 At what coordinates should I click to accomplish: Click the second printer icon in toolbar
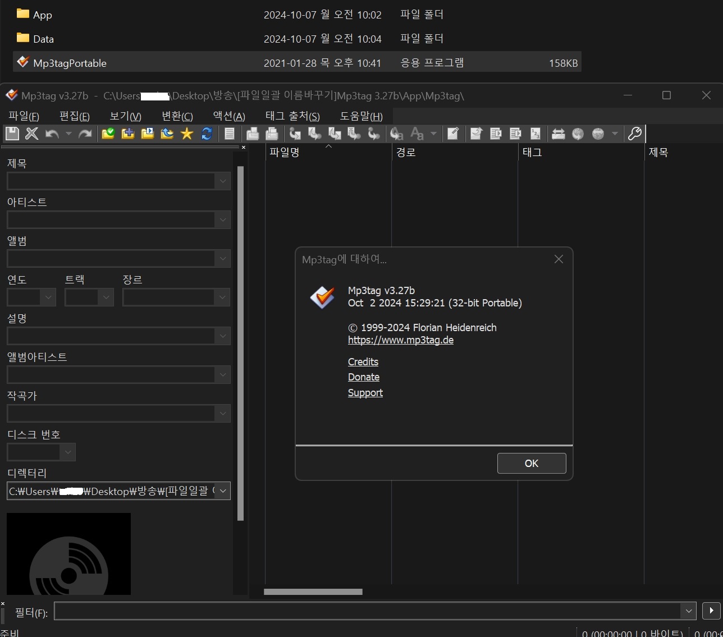[272, 134]
